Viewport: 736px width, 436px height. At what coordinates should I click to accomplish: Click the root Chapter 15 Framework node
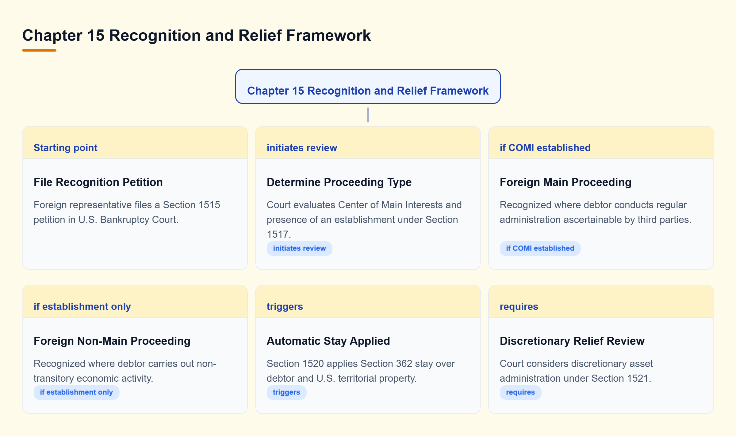click(368, 86)
